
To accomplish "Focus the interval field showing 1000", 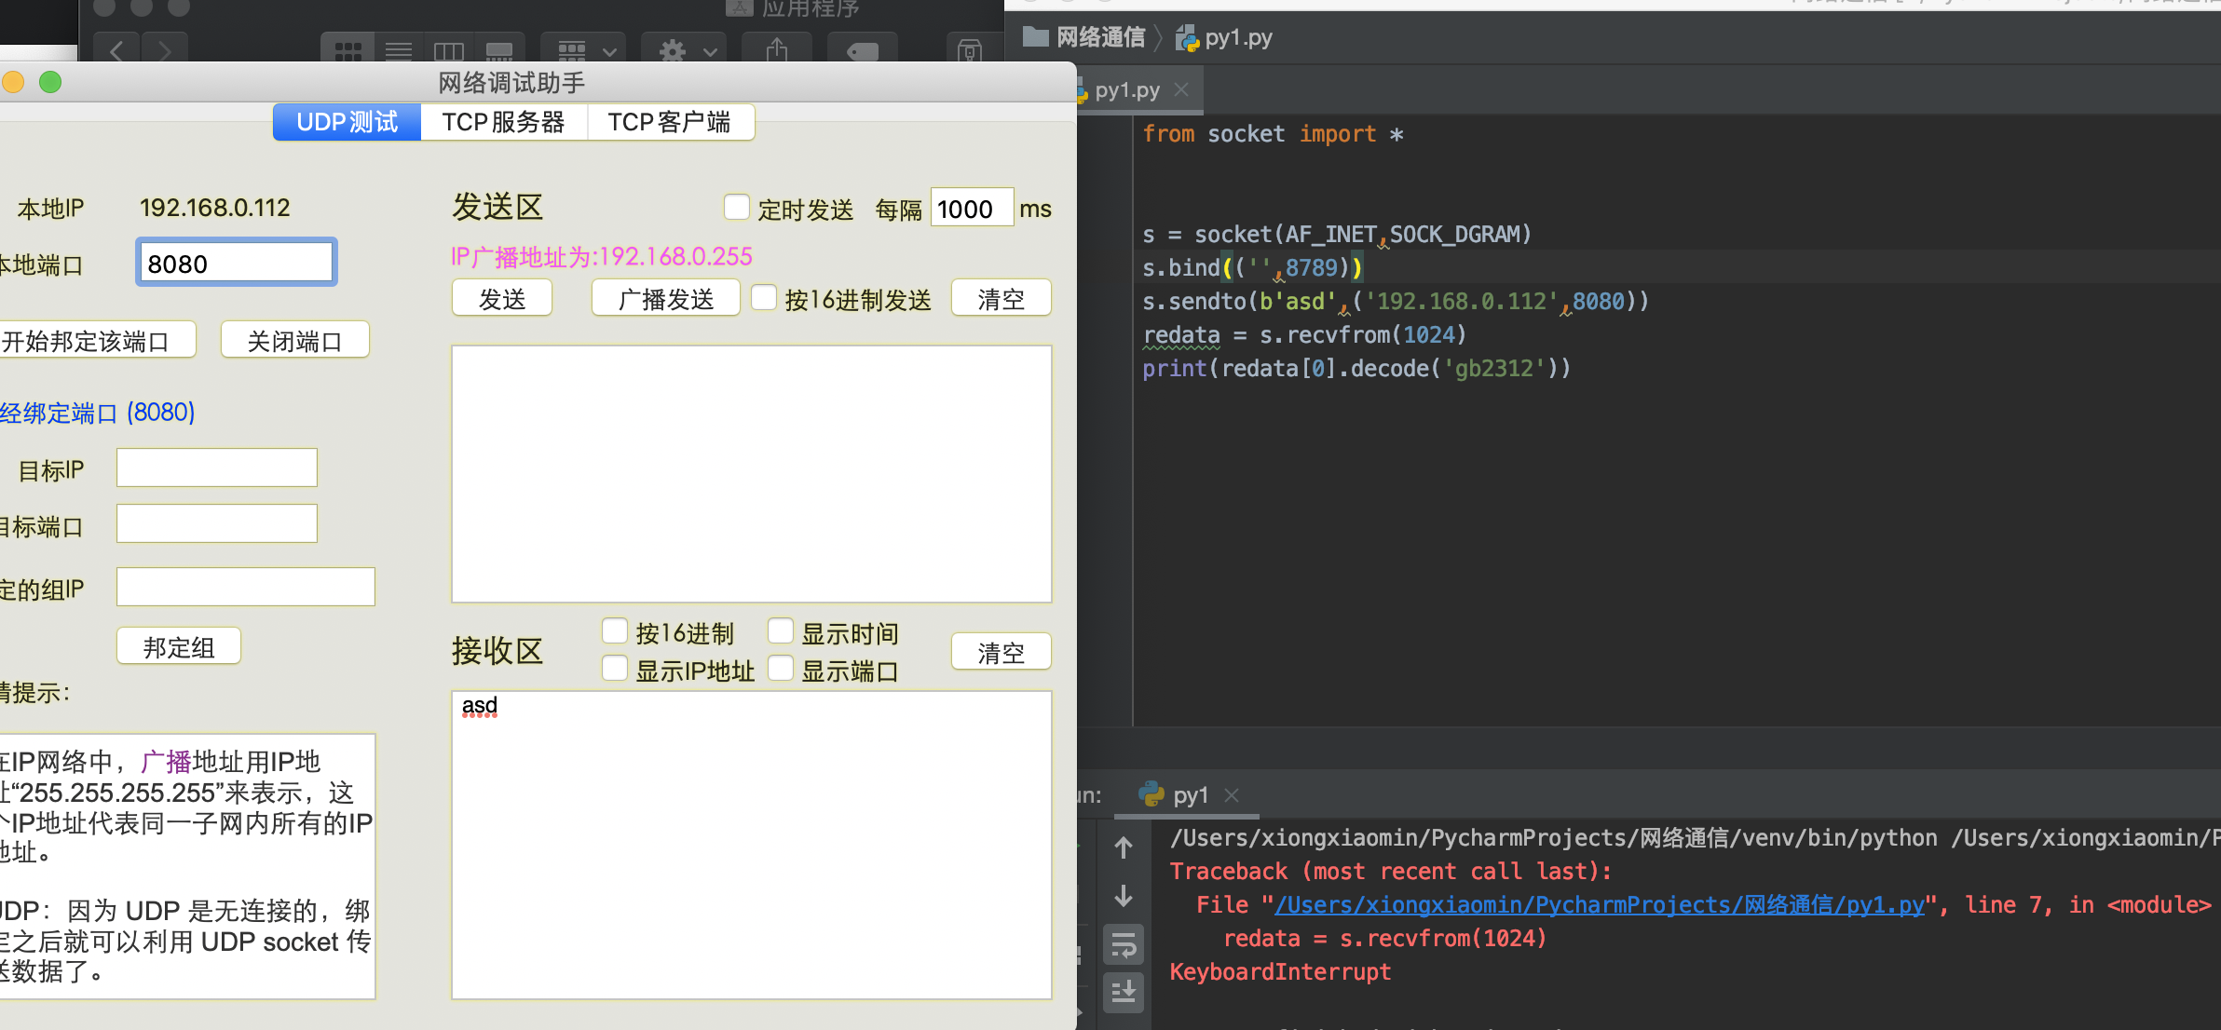I will pos(972,208).
